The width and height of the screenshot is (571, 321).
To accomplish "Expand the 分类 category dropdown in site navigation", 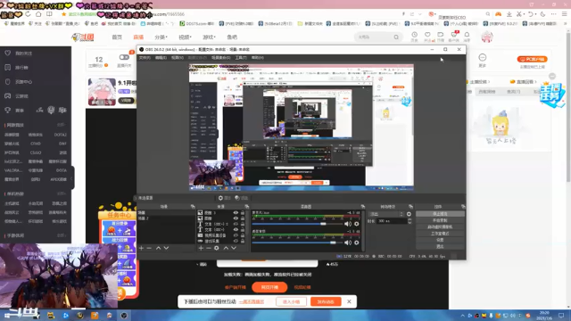I will (161, 37).
